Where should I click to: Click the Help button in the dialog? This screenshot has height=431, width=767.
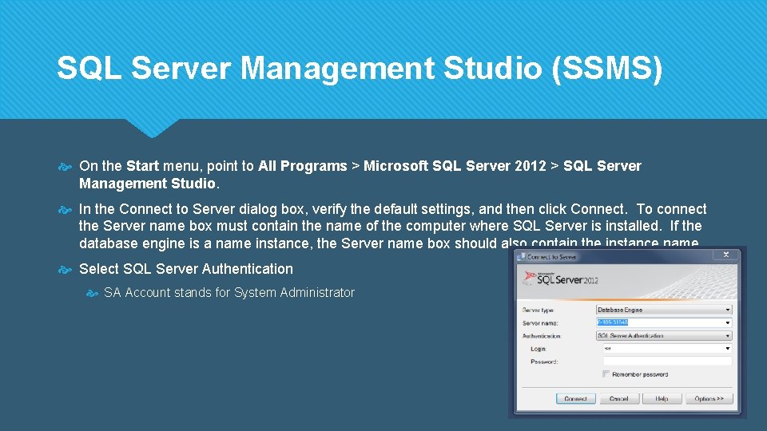point(662,399)
